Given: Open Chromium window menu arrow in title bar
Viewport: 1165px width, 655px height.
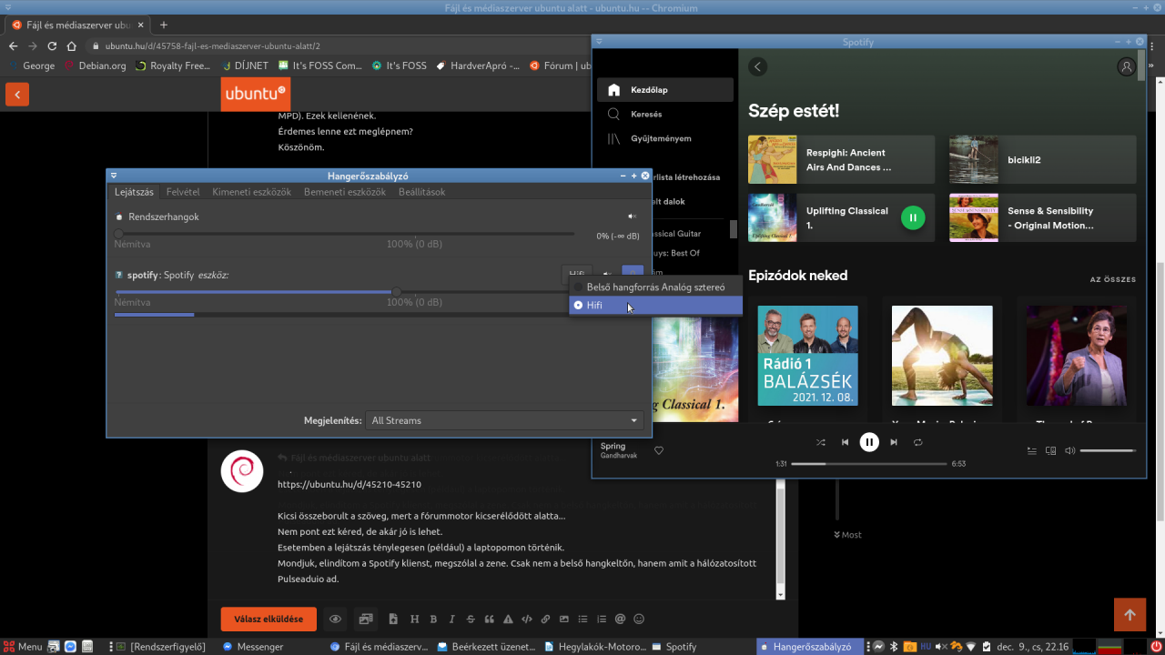Looking at the screenshot, I should 6,8.
